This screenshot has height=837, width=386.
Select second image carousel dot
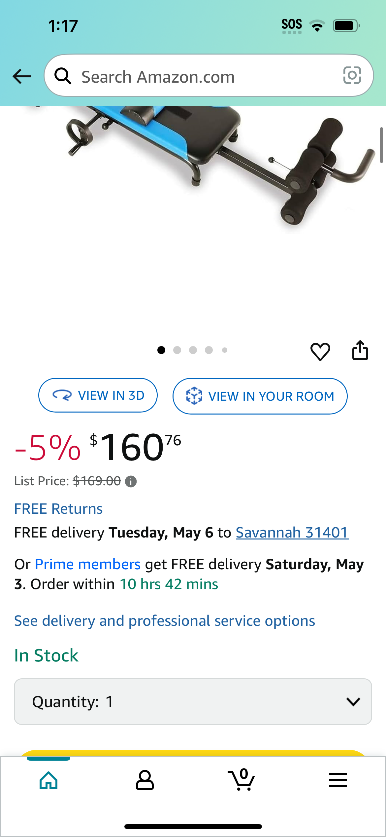177,350
